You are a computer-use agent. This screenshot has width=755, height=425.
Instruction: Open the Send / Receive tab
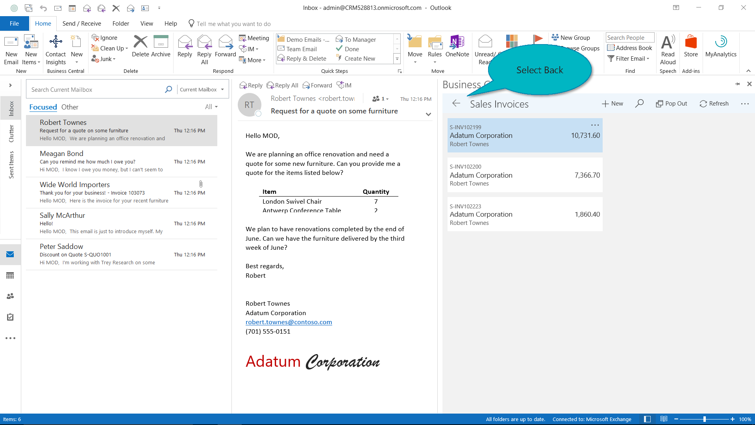click(81, 24)
